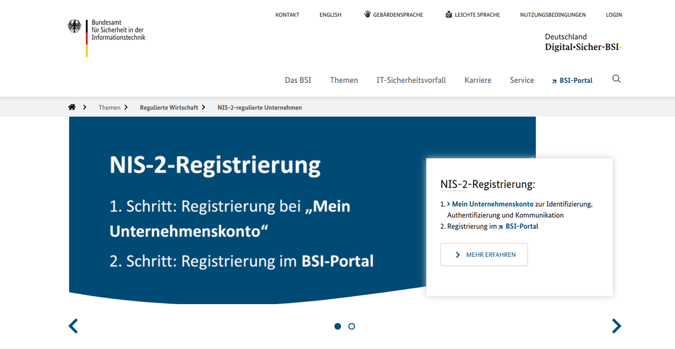Open Gebärdensprache sign language page
This screenshot has height=349, width=675.
coord(393,15)
